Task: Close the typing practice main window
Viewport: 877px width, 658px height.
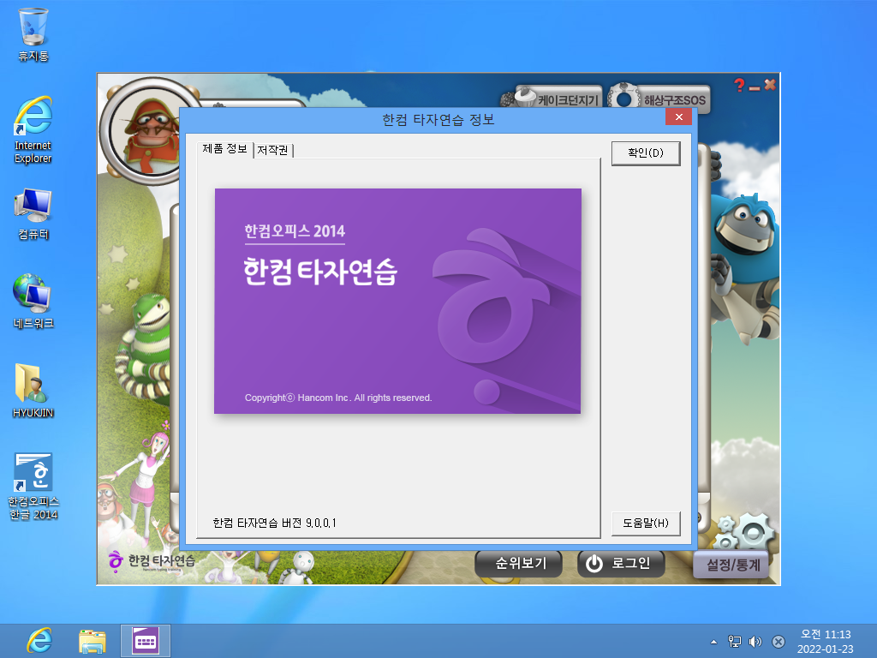Action: [x=770, y=85]
